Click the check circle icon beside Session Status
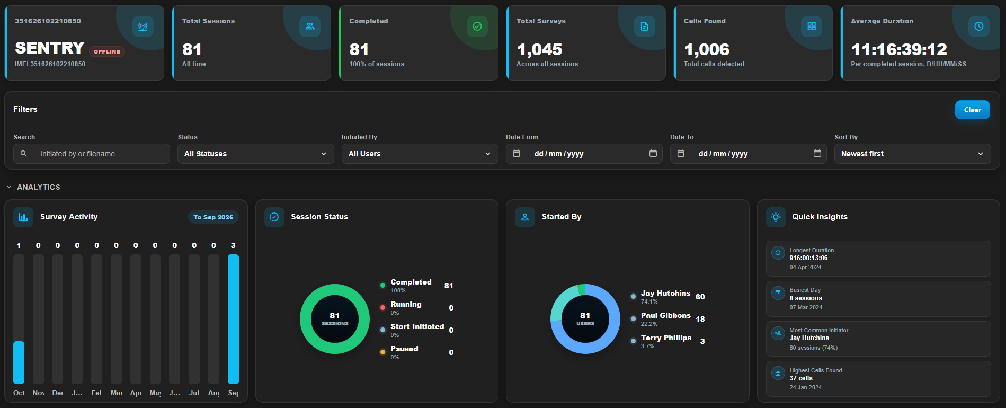Viewport: 1006px width, 408px height. (x=274, y=217)
